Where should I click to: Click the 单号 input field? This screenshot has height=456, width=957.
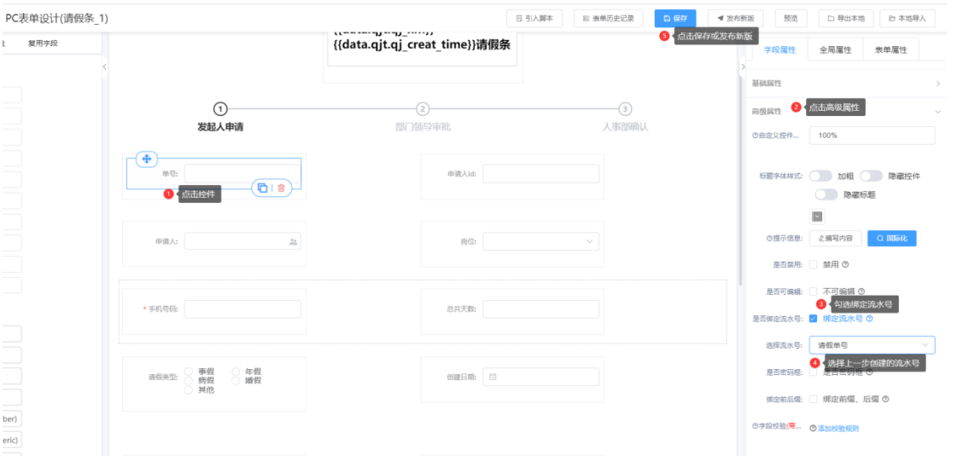pos(242,174)
